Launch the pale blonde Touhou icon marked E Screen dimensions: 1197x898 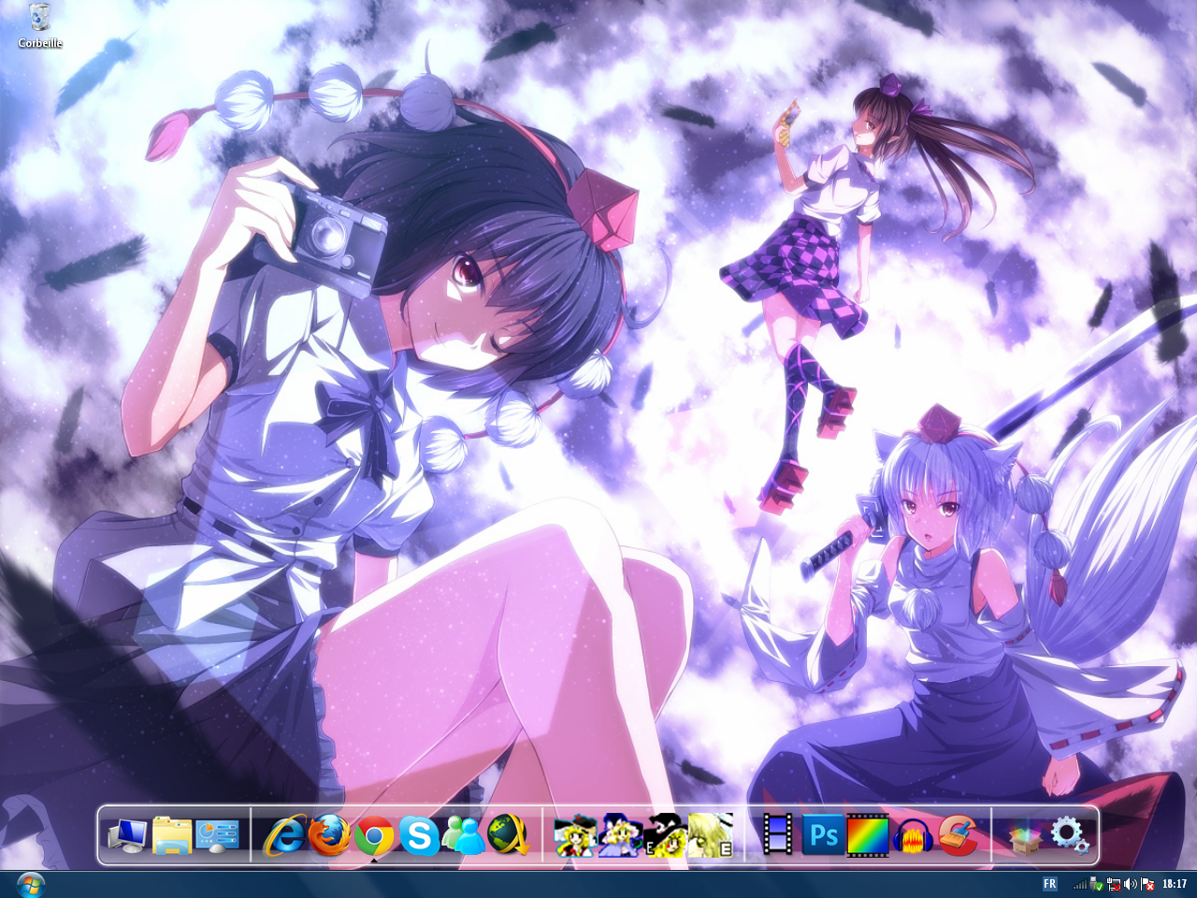pos(710,834)
